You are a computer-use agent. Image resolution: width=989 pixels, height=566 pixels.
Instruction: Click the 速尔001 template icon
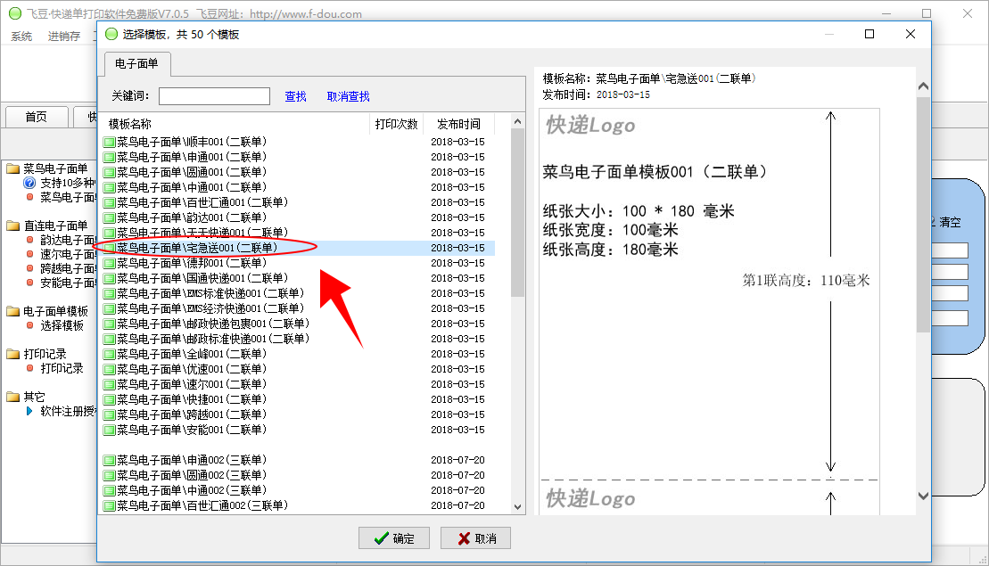(109, 384)
